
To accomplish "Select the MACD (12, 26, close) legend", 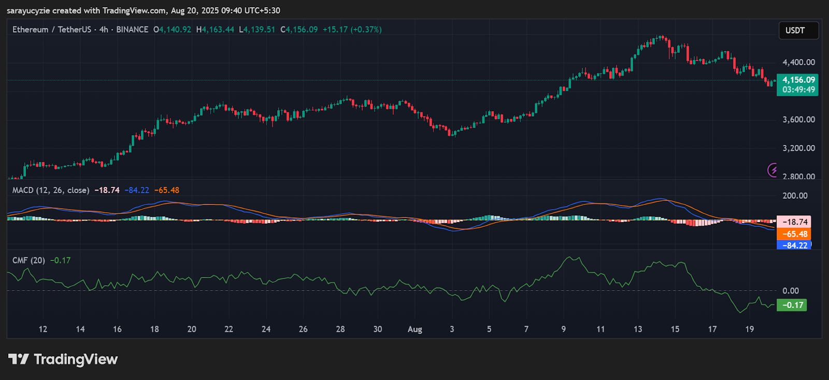I will point(51,190).
